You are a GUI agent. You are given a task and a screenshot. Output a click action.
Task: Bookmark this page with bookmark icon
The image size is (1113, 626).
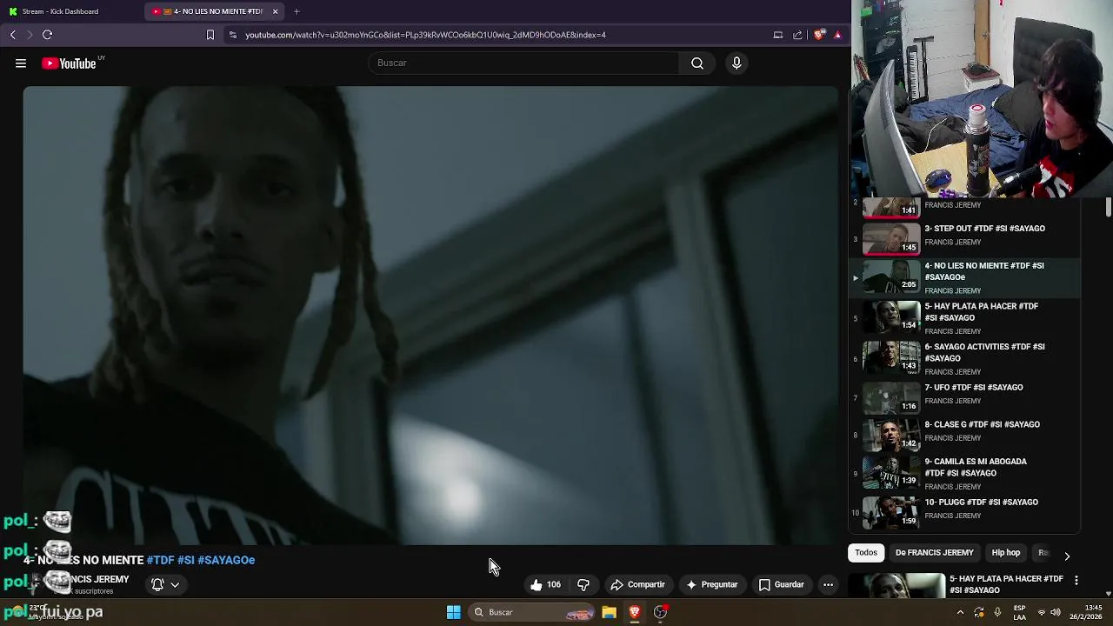pyautogui.click(x=210, y=35)
